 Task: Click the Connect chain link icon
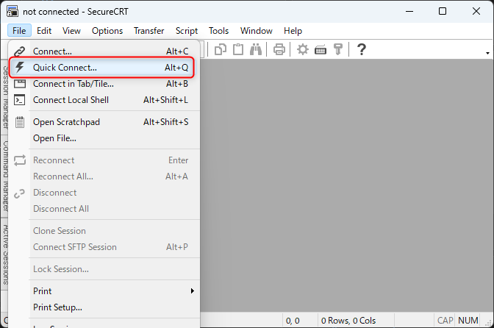[x=20, y=51]
